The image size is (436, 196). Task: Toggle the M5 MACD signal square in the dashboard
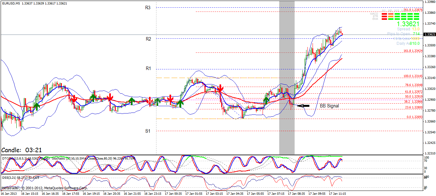(391, 14)
